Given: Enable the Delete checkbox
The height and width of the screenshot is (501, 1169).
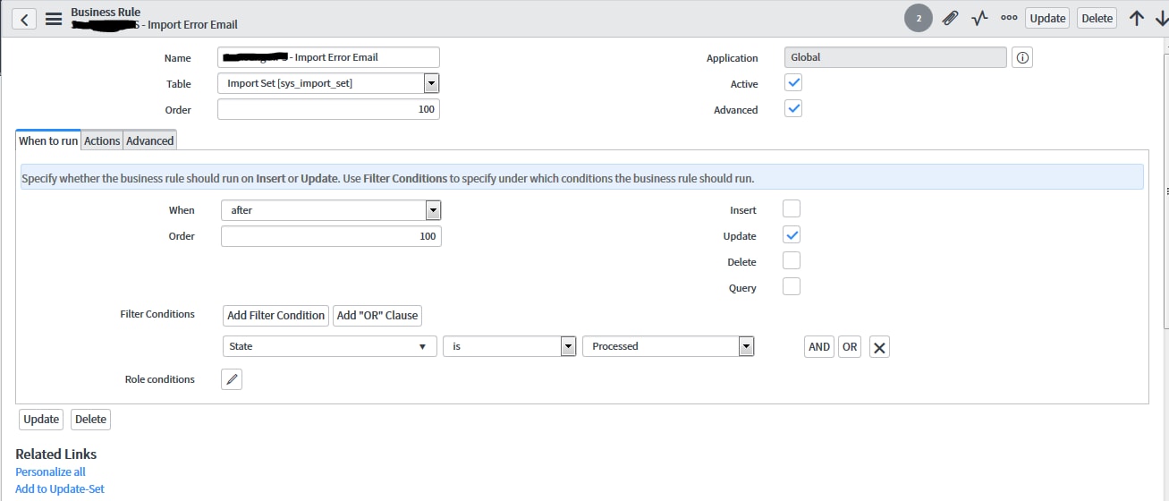Looking at the screenshot, I should (x=792, y=261).
